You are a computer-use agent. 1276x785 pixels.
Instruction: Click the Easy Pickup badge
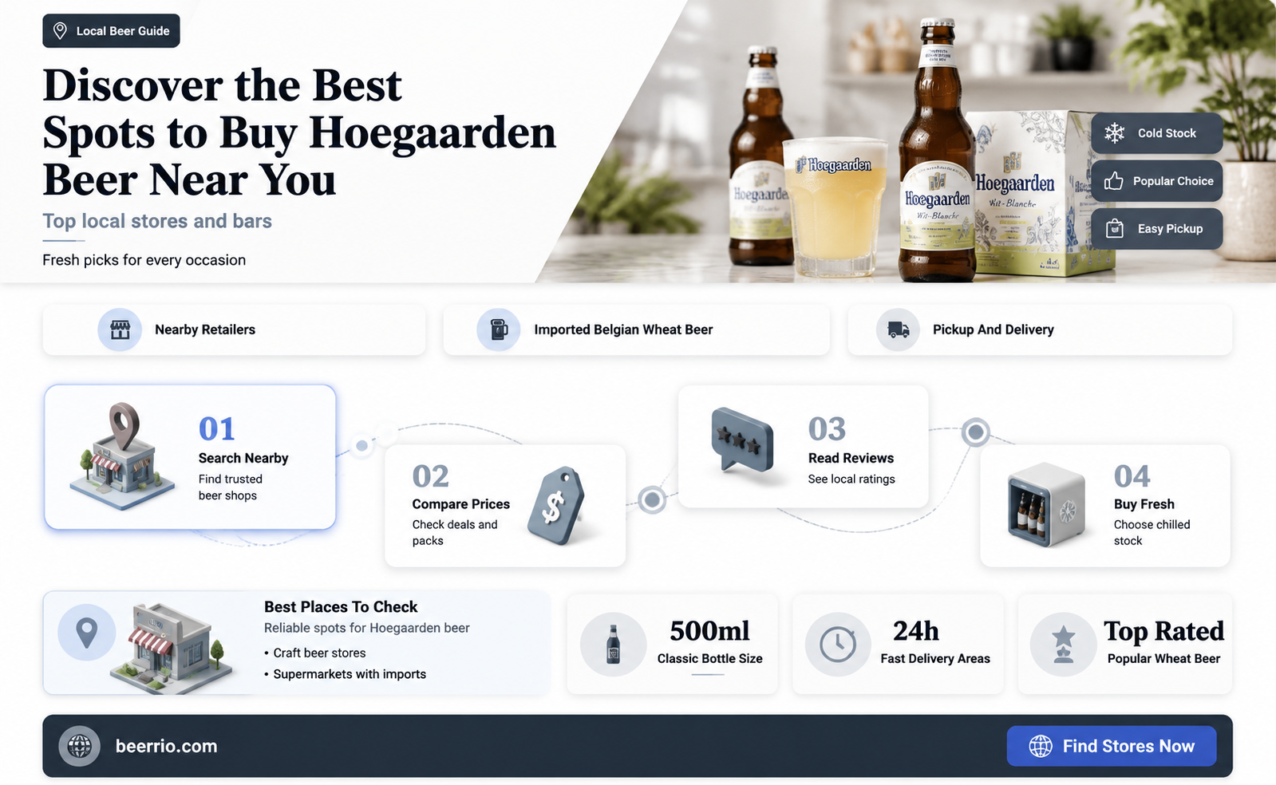coord(1157,229)
